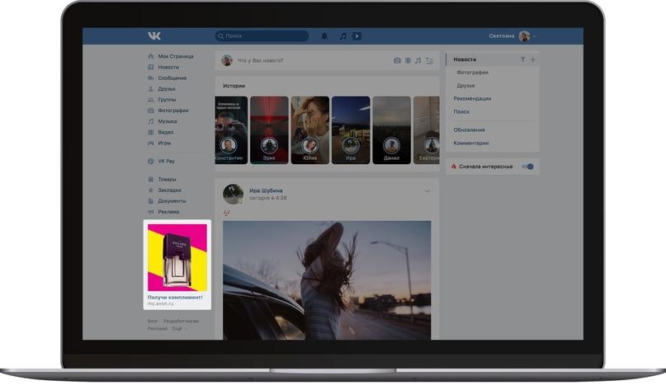The height and width of the screenshot is (390, 666).
Task: Click the news icon beside Новости in the left menu
Action: (x=151, y=67)
